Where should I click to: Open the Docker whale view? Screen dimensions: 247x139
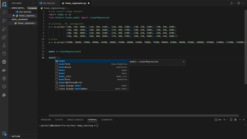tap(4, 70)
